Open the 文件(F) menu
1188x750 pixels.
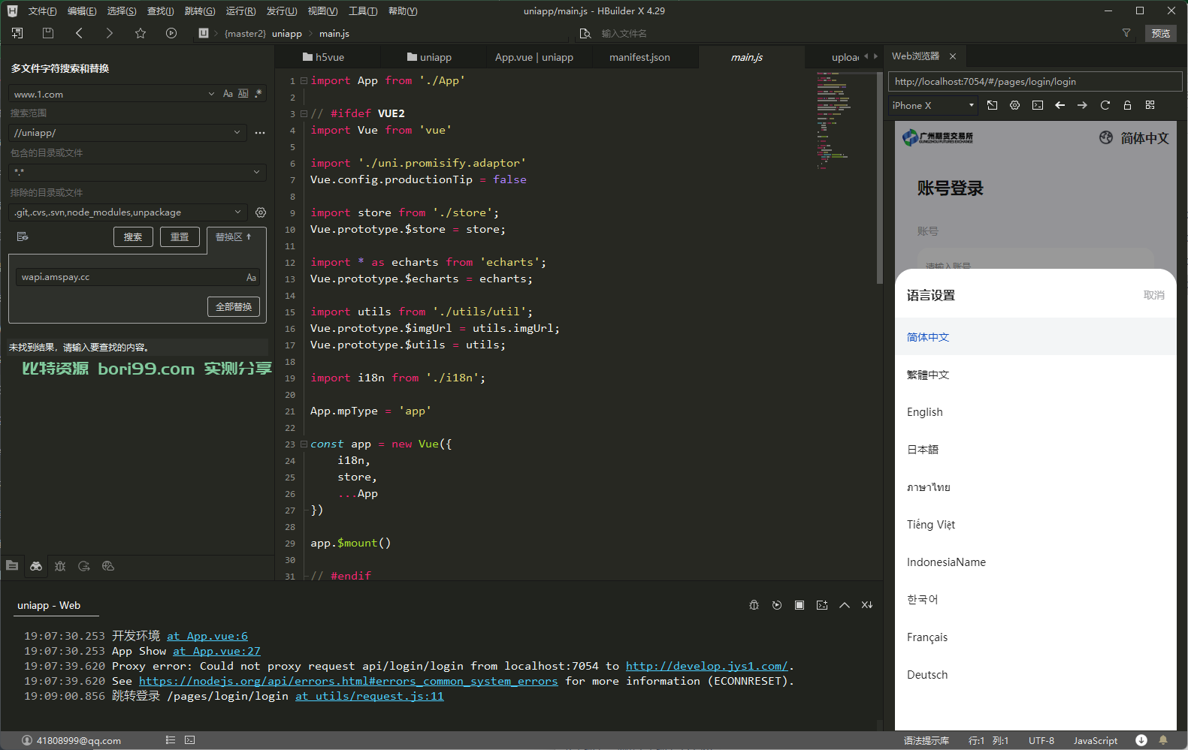click(42, 11)
